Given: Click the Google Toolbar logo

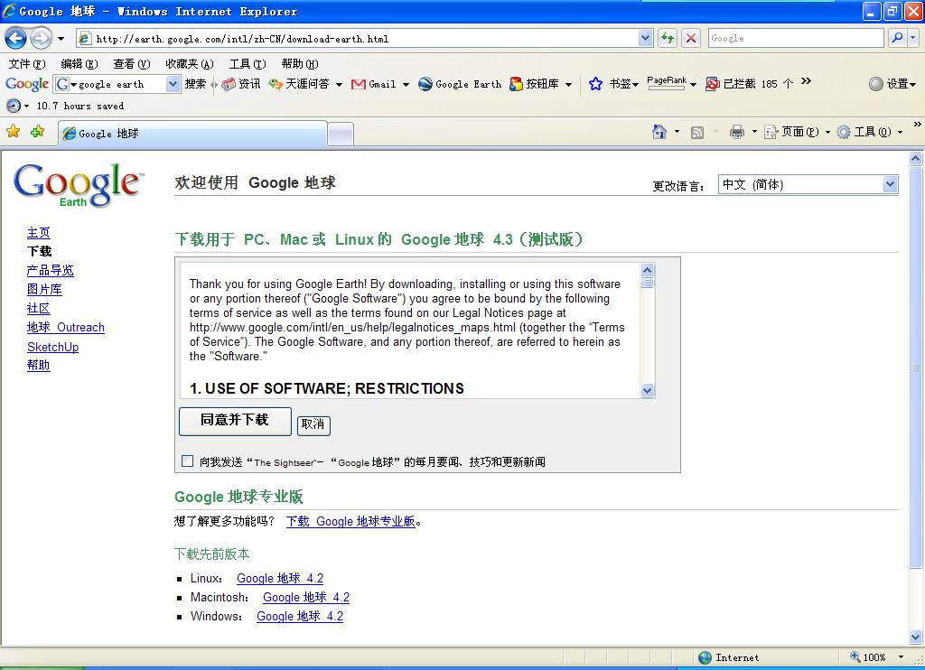Looking at the screenshot, I should pos(26,84).
